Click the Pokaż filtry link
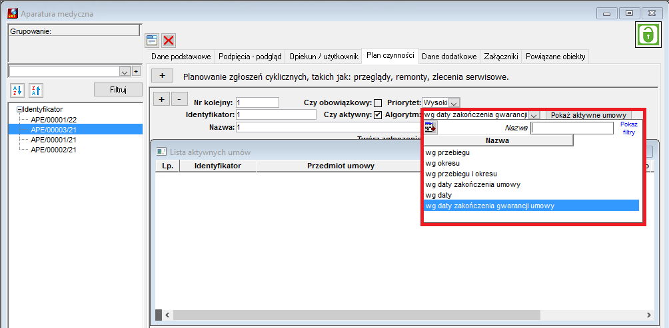The width and height of the screenshot is (669, 328). [x=628, y=128]
